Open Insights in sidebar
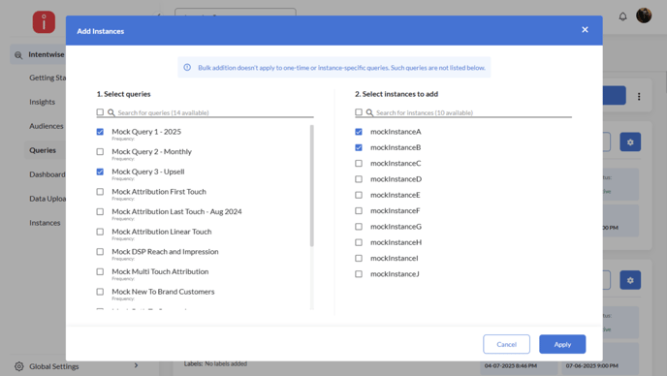The height and width of the screenshot is (376, 667). point(42,102)
